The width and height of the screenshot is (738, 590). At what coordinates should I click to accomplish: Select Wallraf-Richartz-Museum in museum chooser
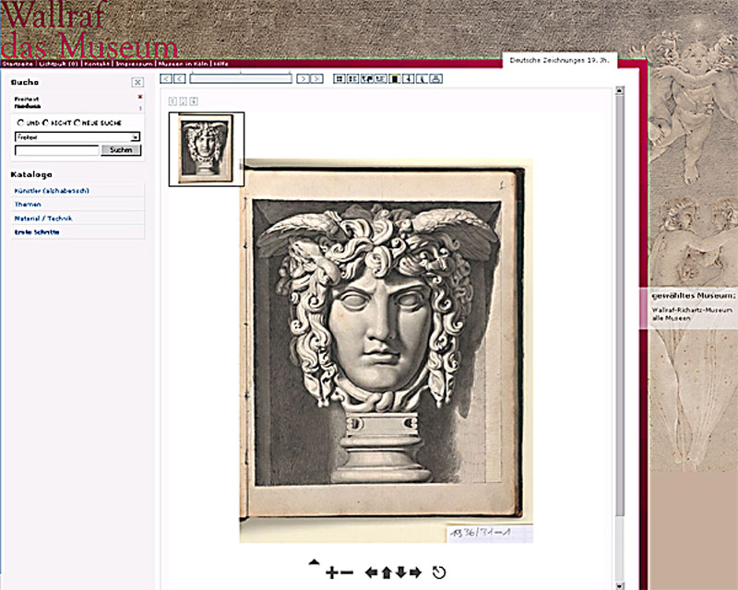click(692, 310)
